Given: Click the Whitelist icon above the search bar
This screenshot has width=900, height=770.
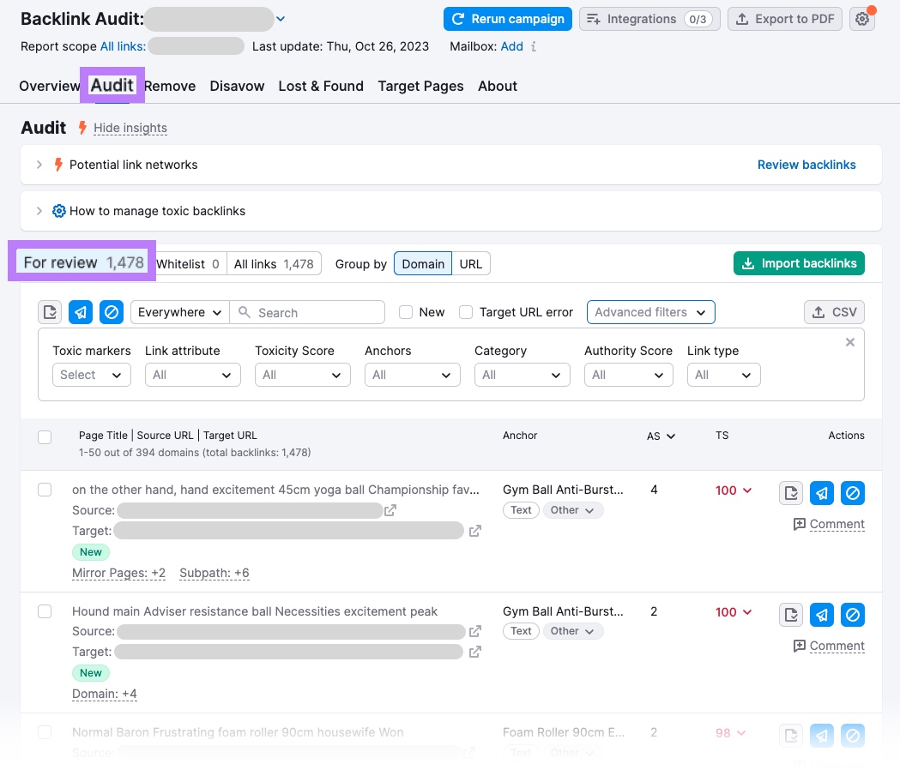Looking at the screenshot, I should tap(50, 312).
